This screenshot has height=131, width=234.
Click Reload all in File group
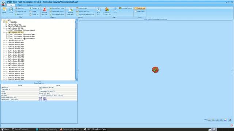pyautogui.click(x=34, y=8)
